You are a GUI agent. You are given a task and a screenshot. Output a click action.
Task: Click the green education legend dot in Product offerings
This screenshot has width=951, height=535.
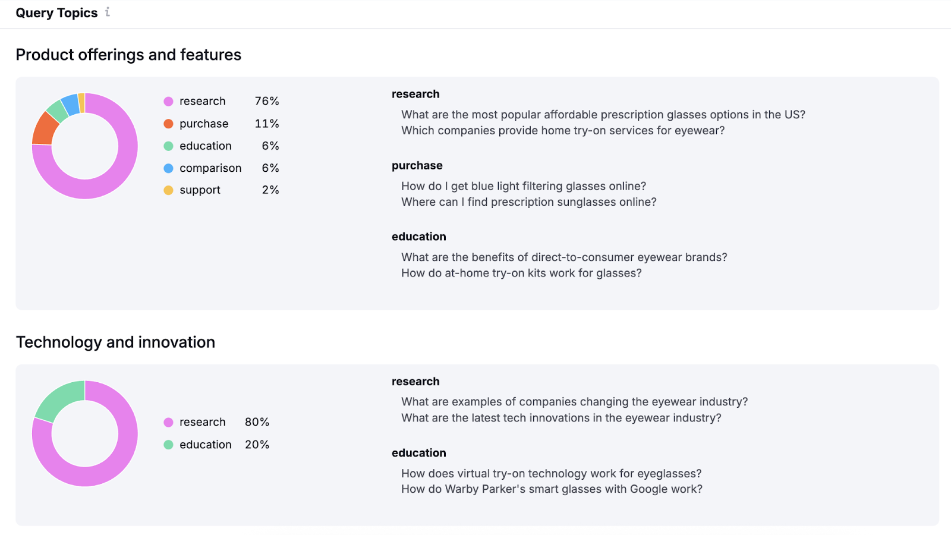coord(169,146)
